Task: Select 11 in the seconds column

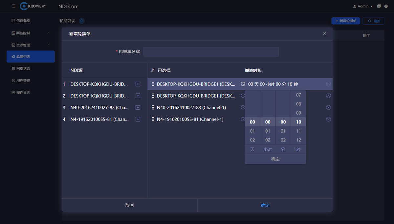Action: coord(298,131)
